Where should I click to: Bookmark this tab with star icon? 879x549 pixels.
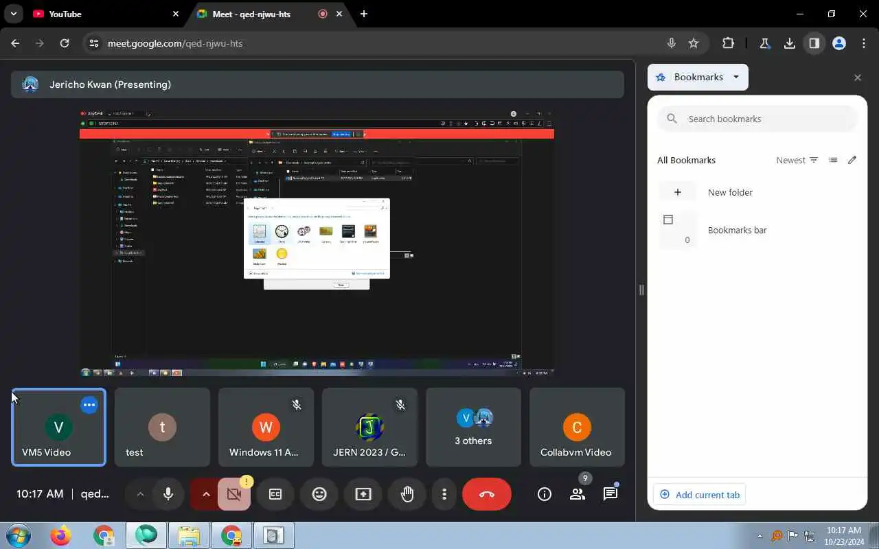pyautogui.click(x=694, y=43)
